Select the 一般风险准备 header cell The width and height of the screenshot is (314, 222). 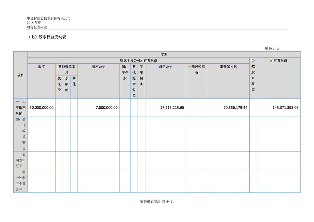click(197, 69)
